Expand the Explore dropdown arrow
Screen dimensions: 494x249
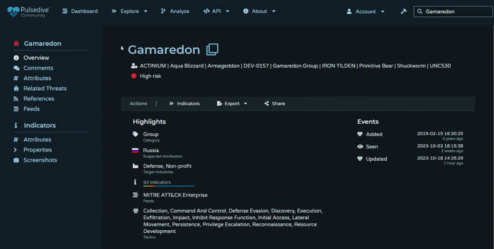coord(146,11)
